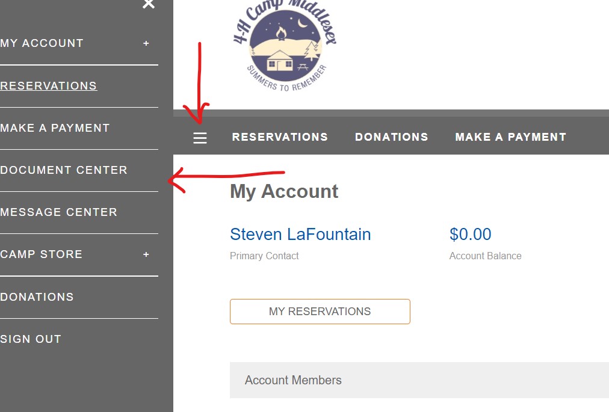Go to Donations in the side menu

tap(37, 297)
